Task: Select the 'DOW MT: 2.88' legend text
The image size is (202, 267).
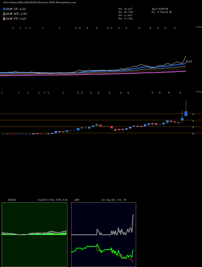Action: click(16, 14)
